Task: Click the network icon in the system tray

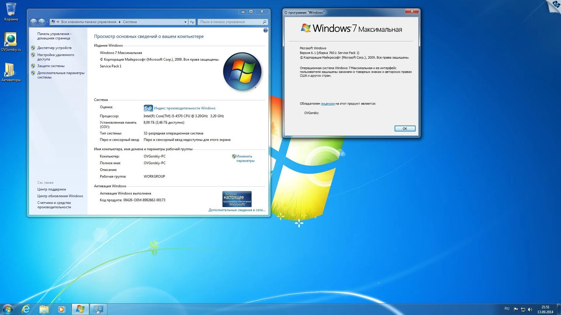Action: coord(523,309)
